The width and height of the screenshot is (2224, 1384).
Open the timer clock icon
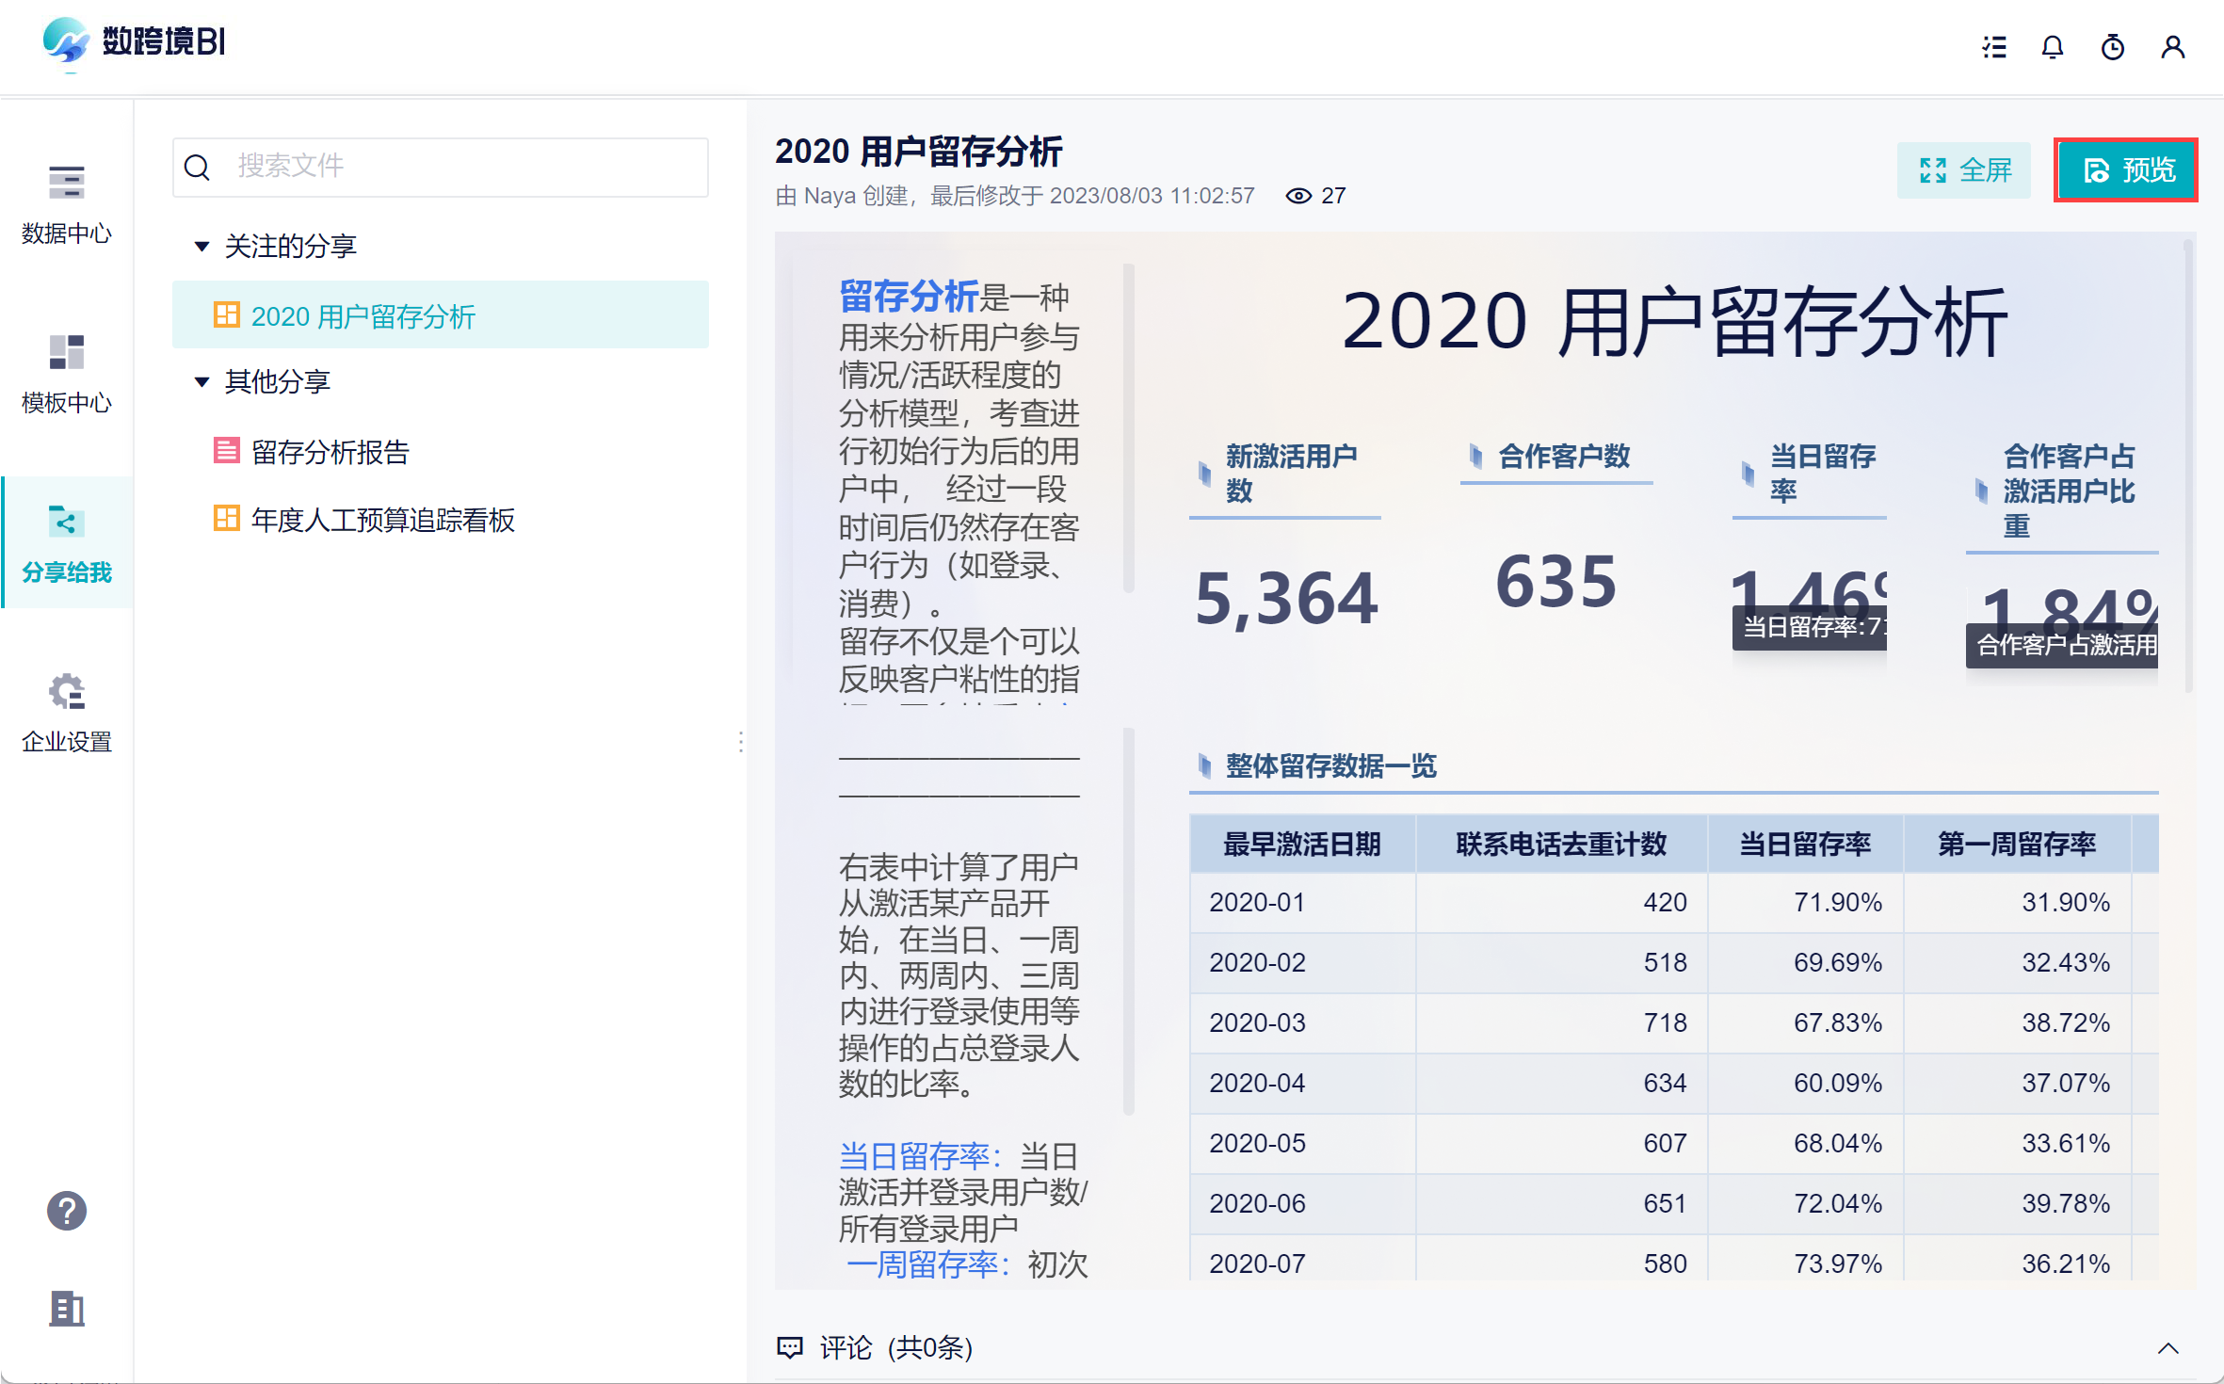[2113, 47]
